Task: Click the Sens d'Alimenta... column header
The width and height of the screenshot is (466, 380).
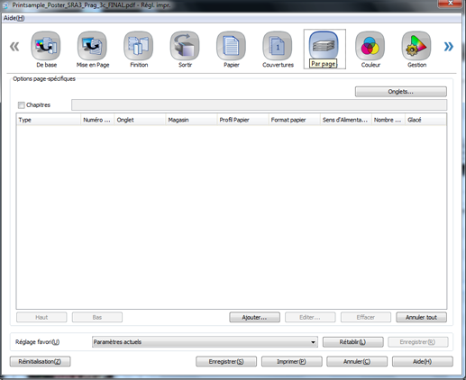Action: [x=346, y=120]
